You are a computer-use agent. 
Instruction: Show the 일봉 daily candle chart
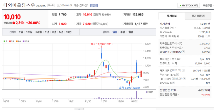click(x=115, y=32)
